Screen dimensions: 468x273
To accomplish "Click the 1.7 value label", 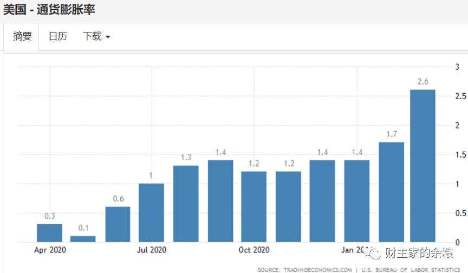I will click(392, 134).
